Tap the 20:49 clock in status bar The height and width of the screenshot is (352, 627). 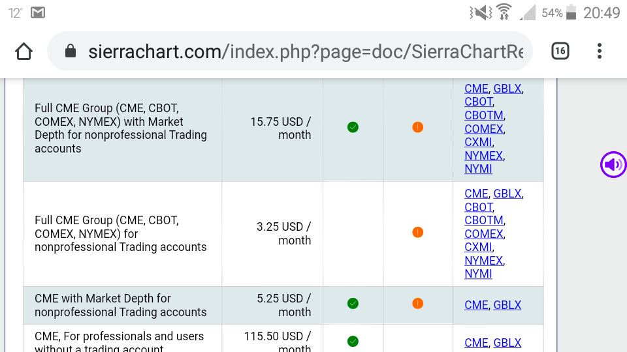tap(602, 13)
